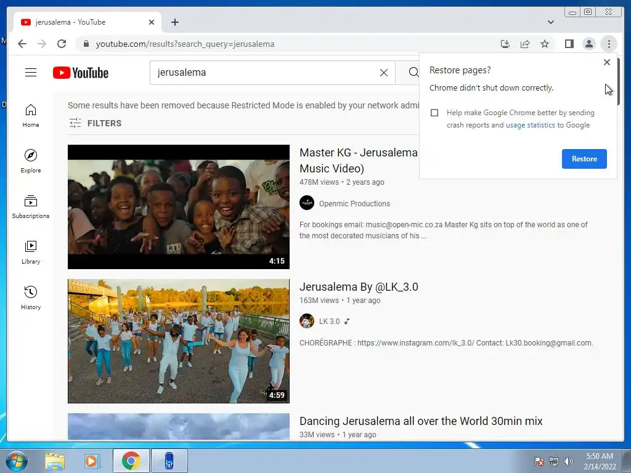This screenshot has height=473, width=631.
Task: Open Openmic Productions channel name
Action: point(354,203)
